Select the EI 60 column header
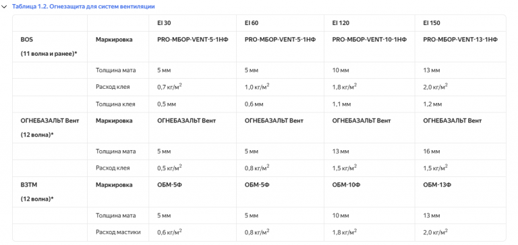 252,24
